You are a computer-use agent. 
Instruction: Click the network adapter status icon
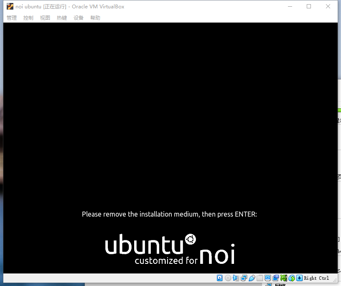click(x=244, y=278)
